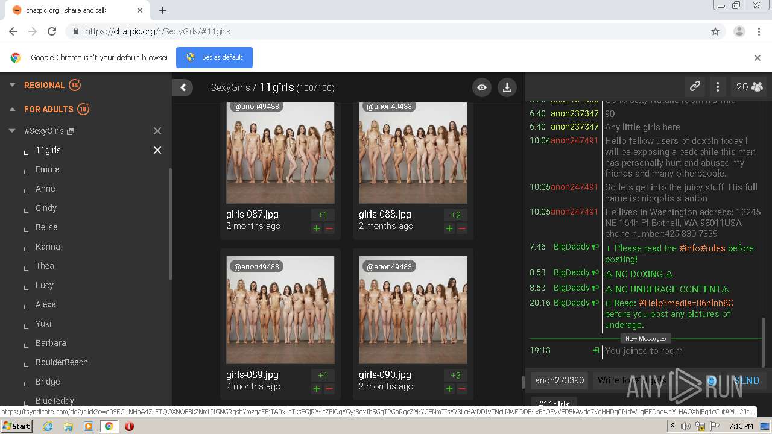Click the @anon49483 tag on girls-087.jpg
Viewport: 772px width, 434px height.
(x=256, y=107)
